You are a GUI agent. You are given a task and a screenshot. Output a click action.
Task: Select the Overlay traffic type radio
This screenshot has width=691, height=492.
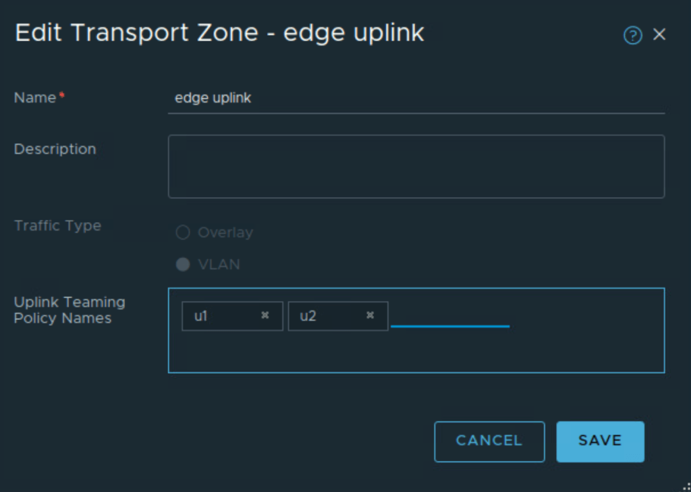pos(183,233)
